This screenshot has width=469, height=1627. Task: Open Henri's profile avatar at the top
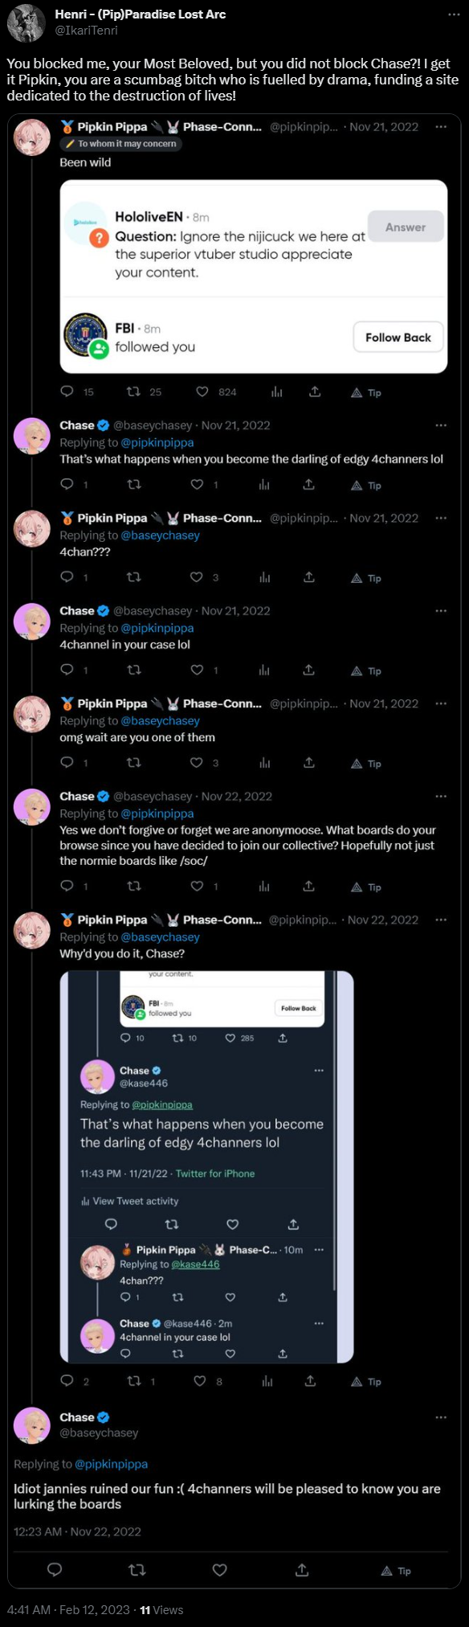(26, 23)
